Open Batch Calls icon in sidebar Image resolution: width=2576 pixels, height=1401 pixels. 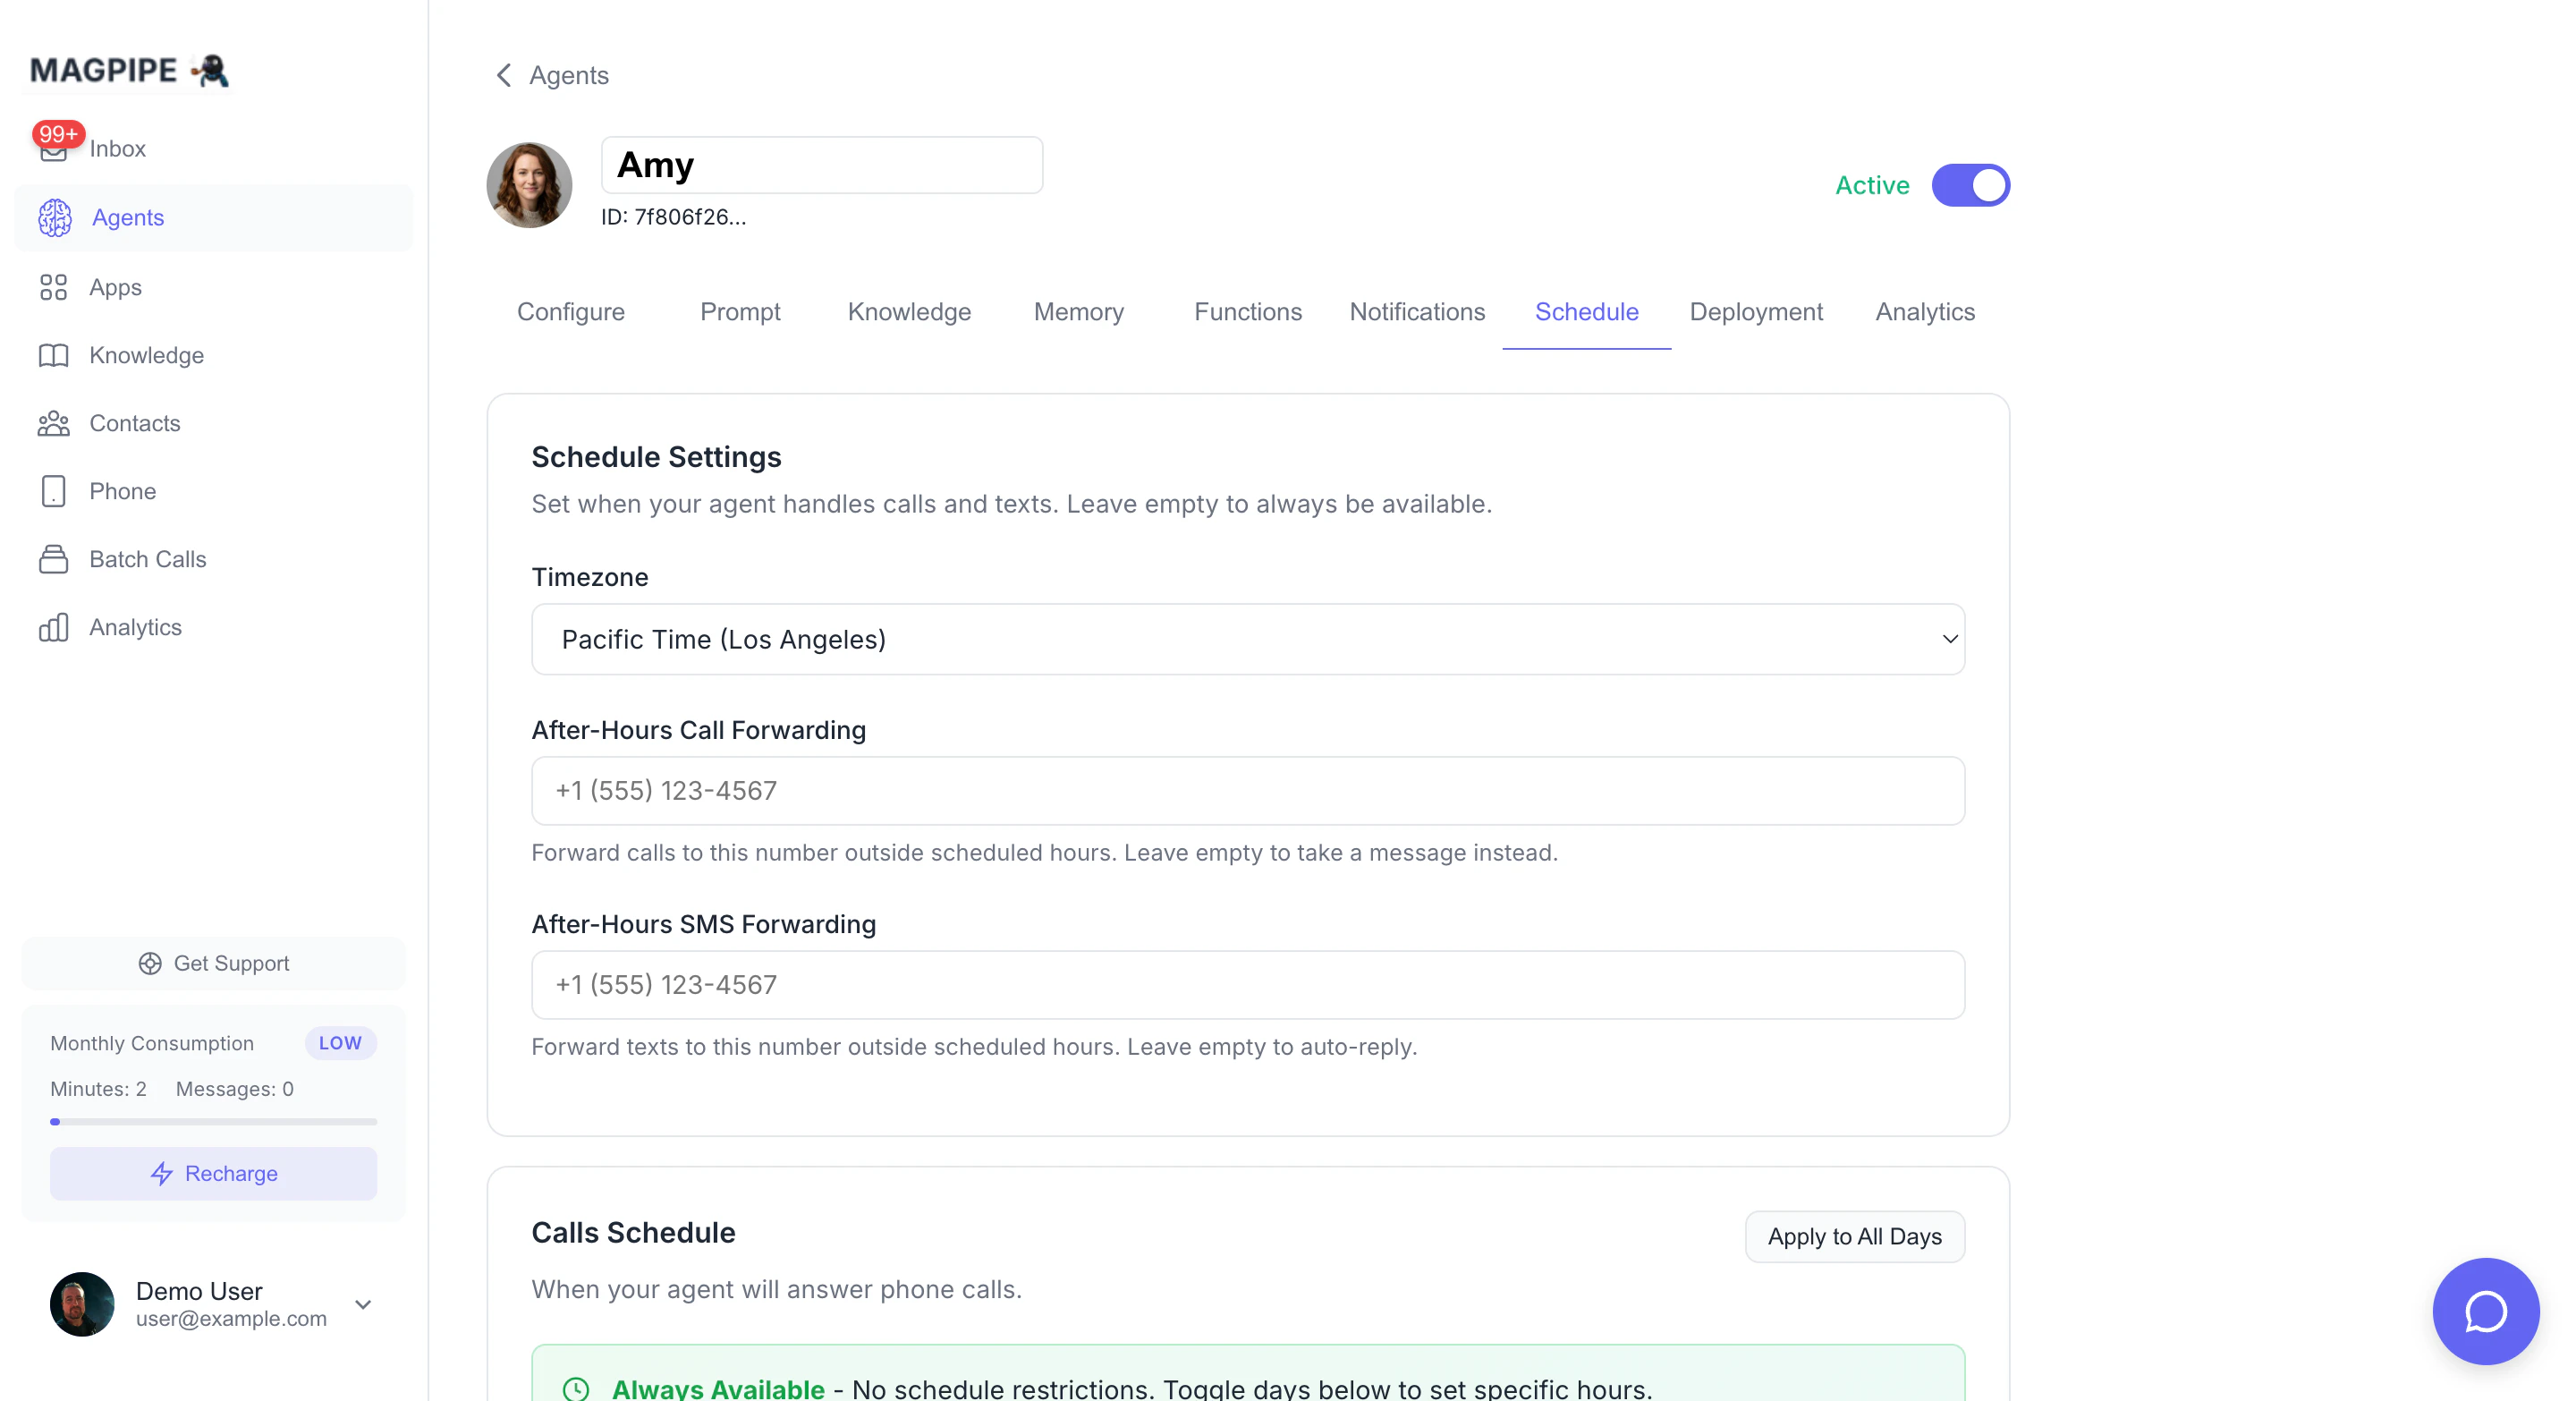point(53,559)
